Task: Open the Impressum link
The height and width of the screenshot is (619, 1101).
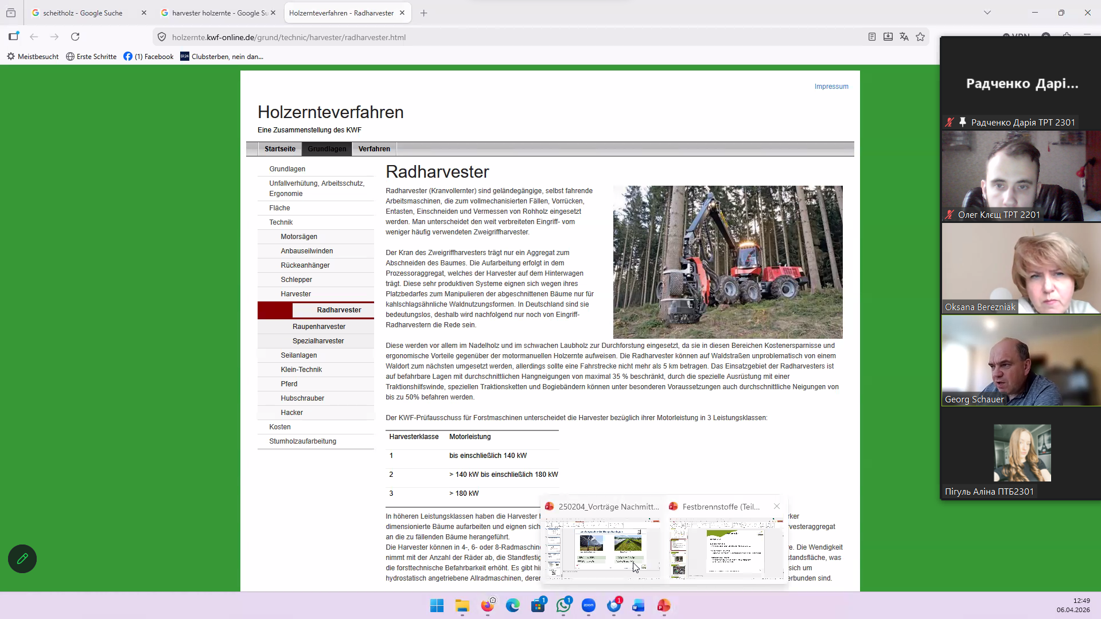Action: click(x=831, y=87)
